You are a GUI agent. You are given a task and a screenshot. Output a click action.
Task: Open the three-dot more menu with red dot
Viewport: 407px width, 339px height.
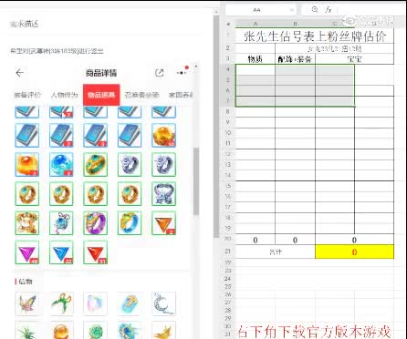[x=183, y=72]
